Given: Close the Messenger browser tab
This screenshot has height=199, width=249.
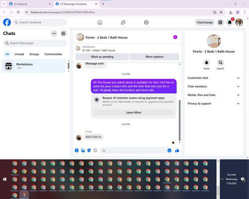Looking at the screenshot, I should [96, 4].
